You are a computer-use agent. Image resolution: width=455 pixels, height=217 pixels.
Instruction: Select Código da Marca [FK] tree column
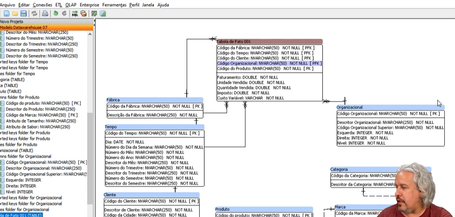(x=42, y=115)
